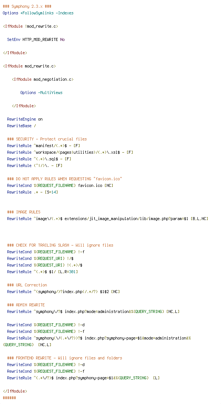Click '### IMAGE RULES' comment
This screenshot has width=221, height=404.
click(24, 212)
